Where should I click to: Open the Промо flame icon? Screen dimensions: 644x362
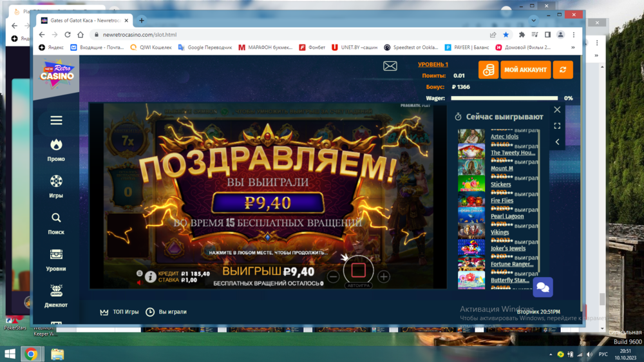pos(56,145)
